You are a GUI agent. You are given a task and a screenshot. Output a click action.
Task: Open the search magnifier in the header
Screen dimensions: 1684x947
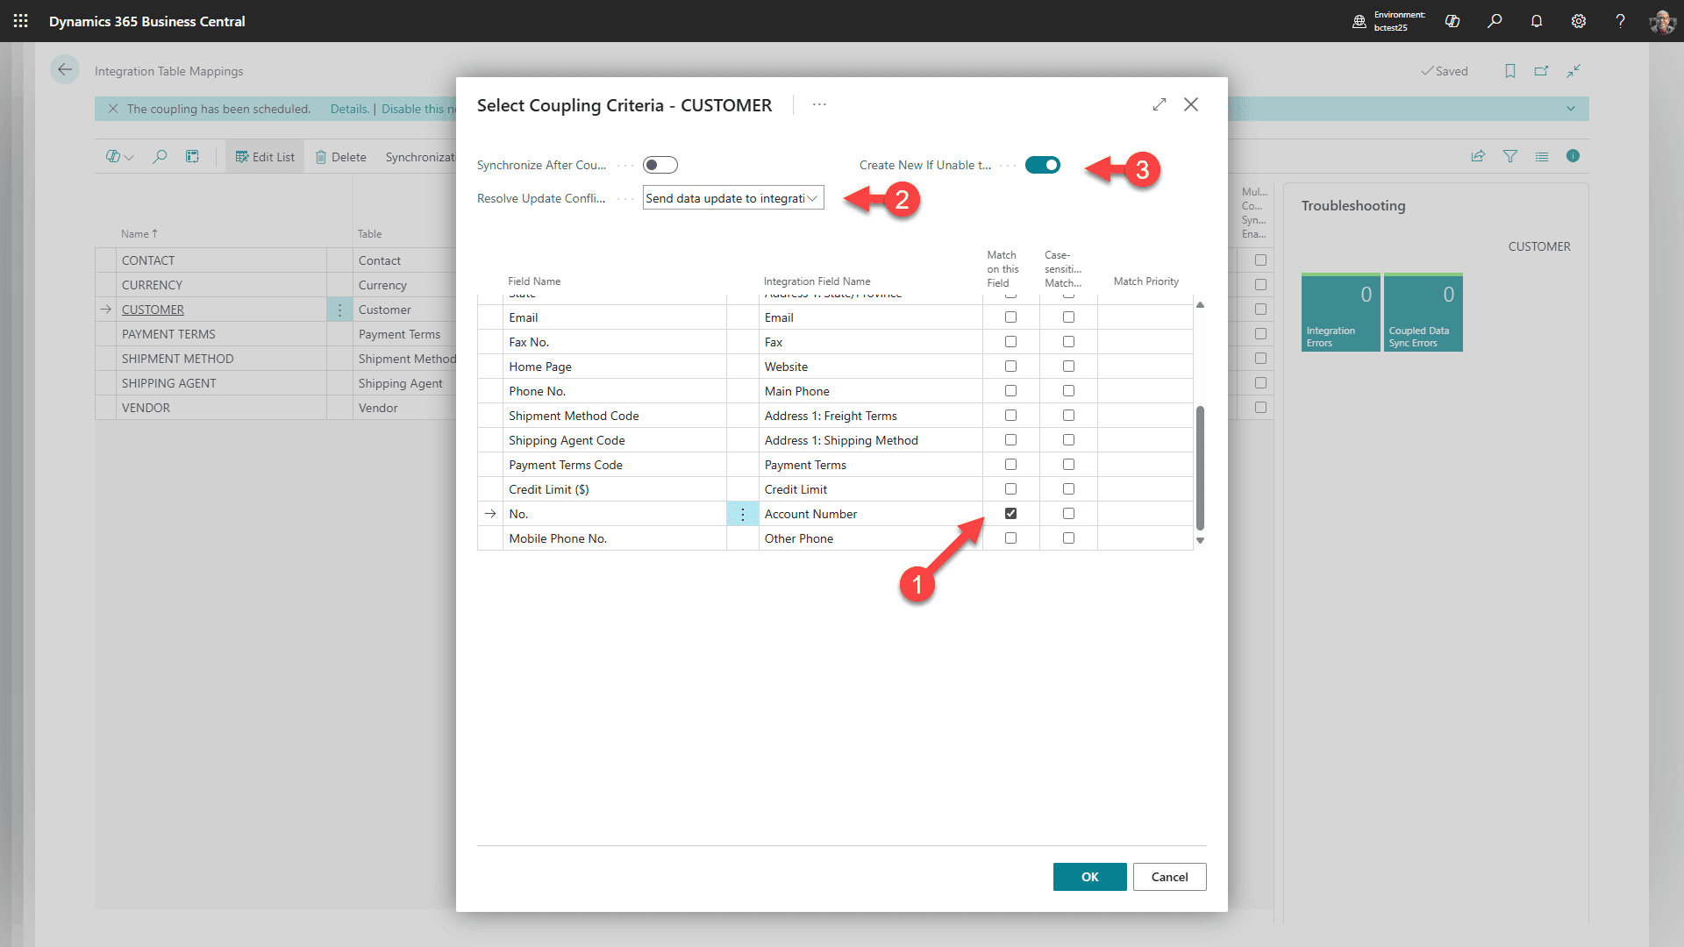point(1495,21)
